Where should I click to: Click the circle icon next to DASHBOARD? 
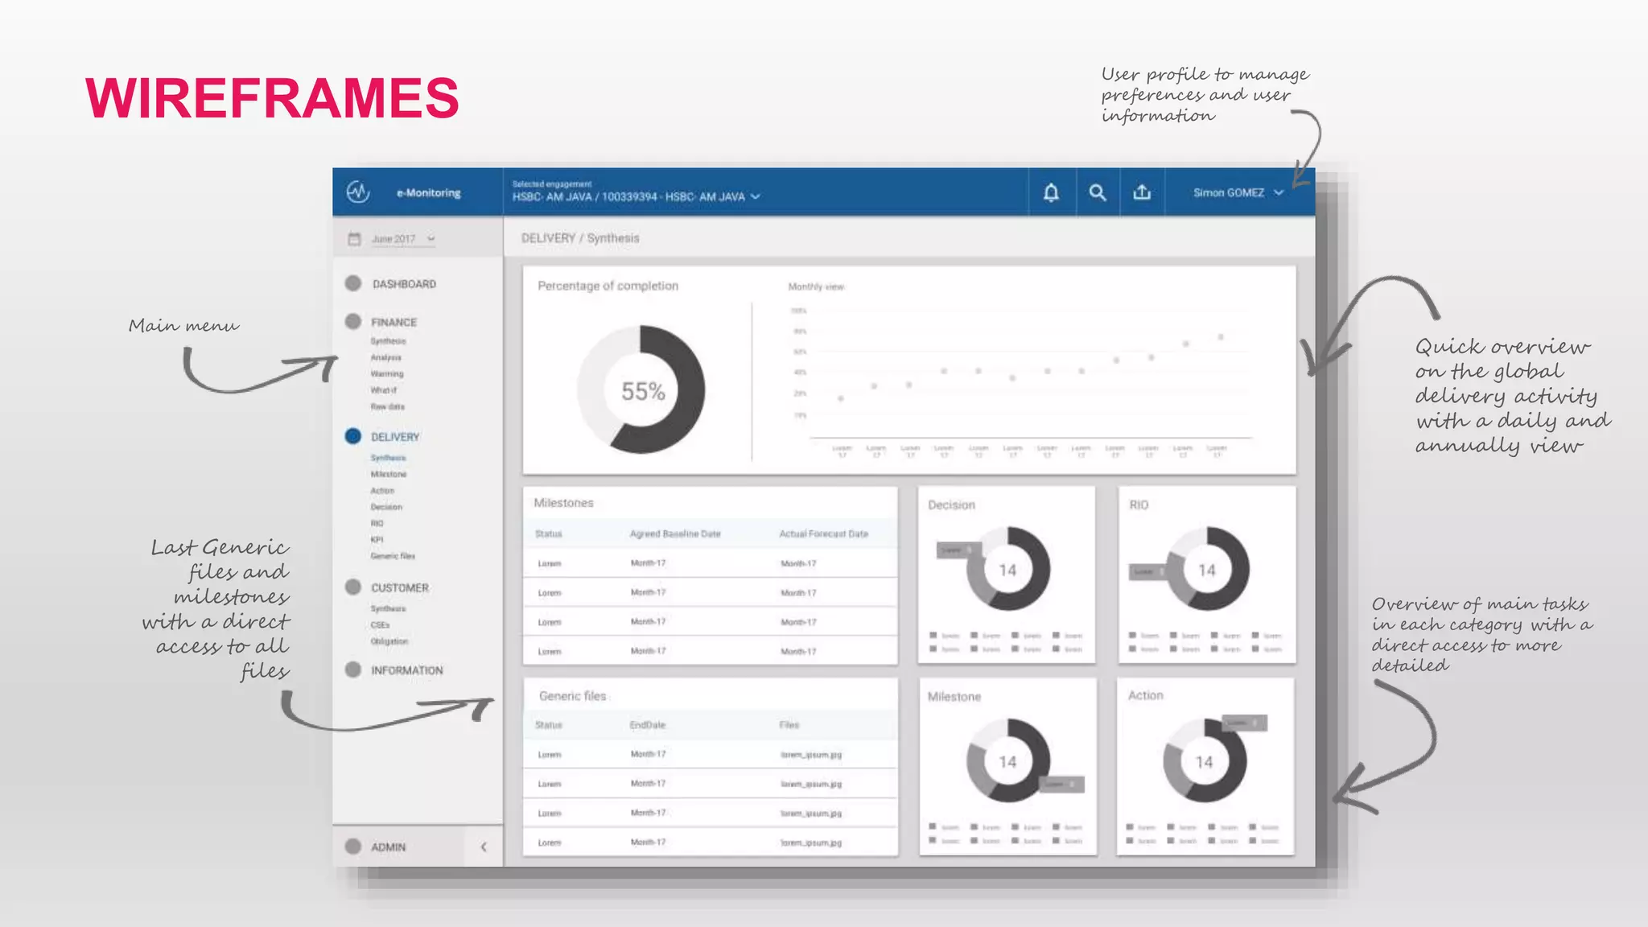point(352,283)
